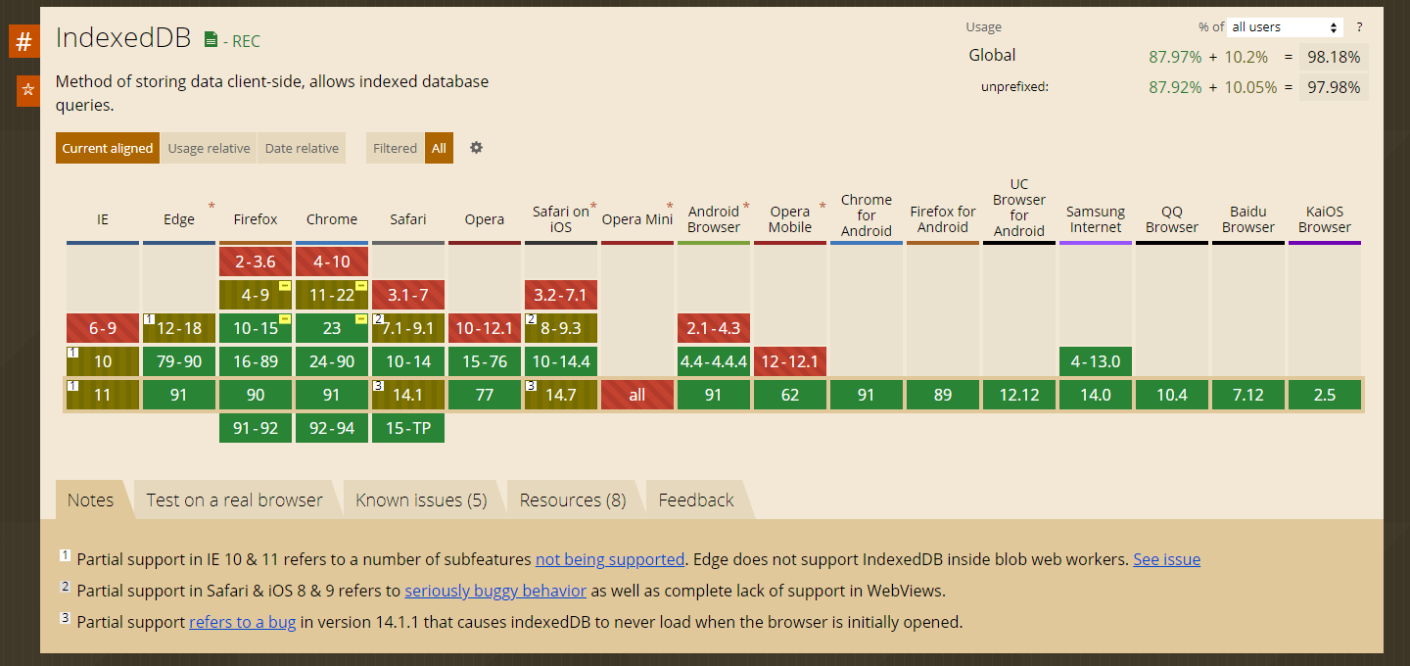Select the QQ Browser 10.4 cell
This screenshot has height=666, width=1410.
[x=1172, y=395]
